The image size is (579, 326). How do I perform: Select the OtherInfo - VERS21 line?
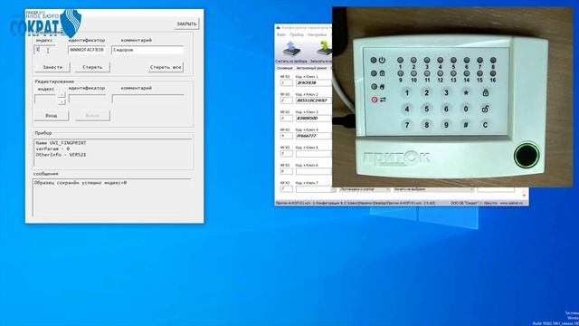(61, 155)
